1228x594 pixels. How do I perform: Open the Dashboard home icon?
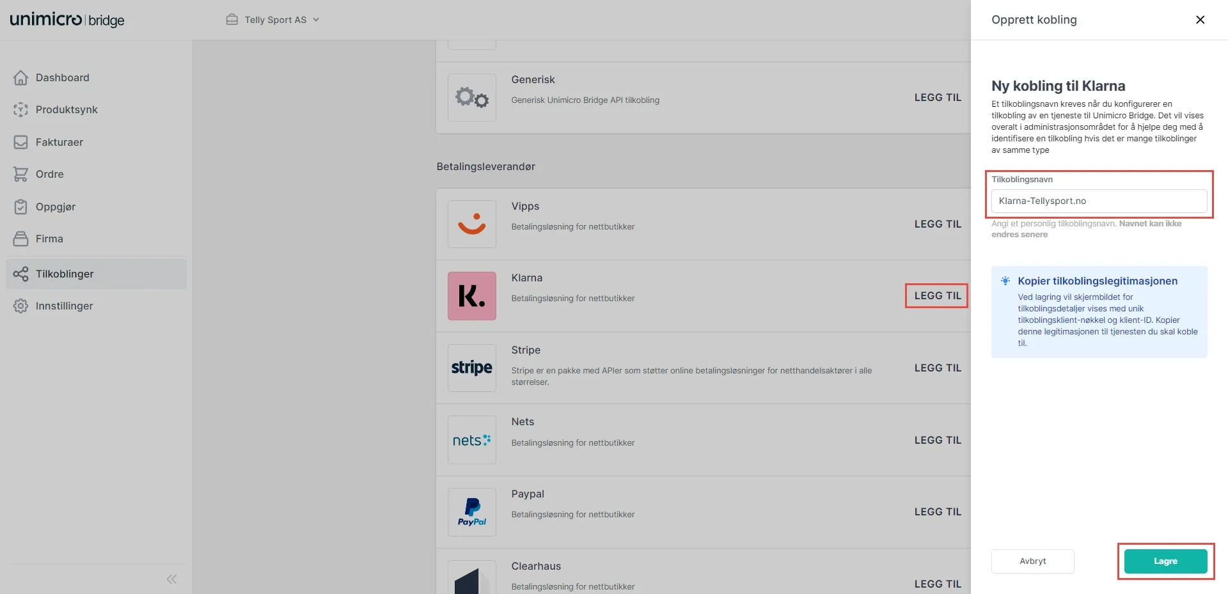20,77
